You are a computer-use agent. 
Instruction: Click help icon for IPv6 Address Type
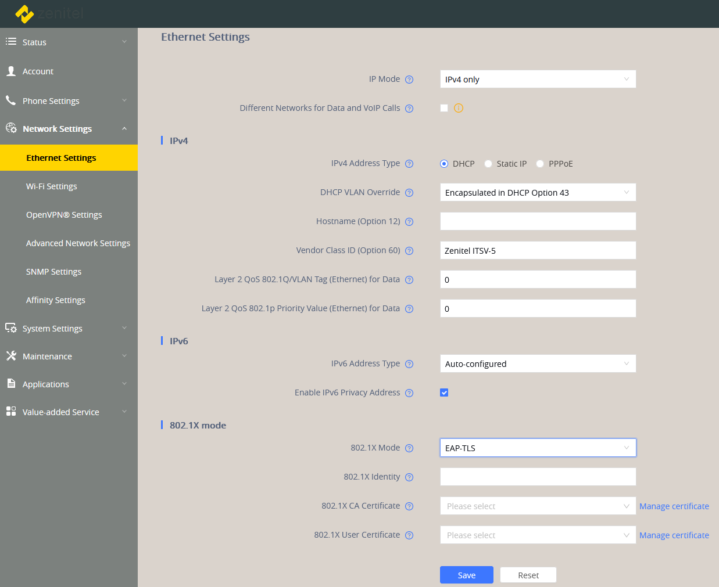tap(409, 364)
